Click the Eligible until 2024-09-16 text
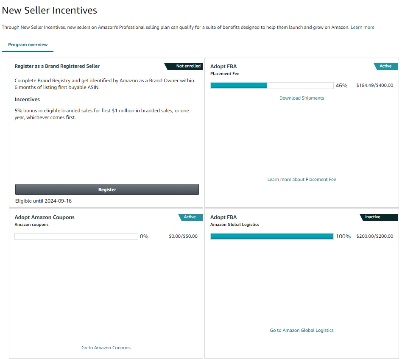This screenshot has height=359, width=402. pos(43,201)
